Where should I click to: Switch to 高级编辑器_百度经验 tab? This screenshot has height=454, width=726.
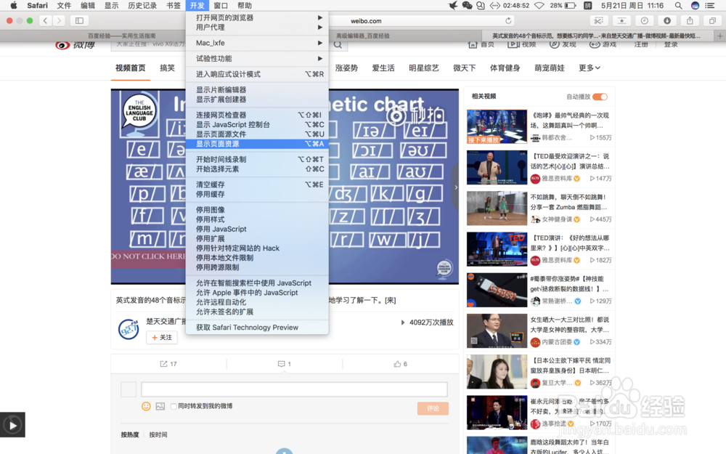362,36
